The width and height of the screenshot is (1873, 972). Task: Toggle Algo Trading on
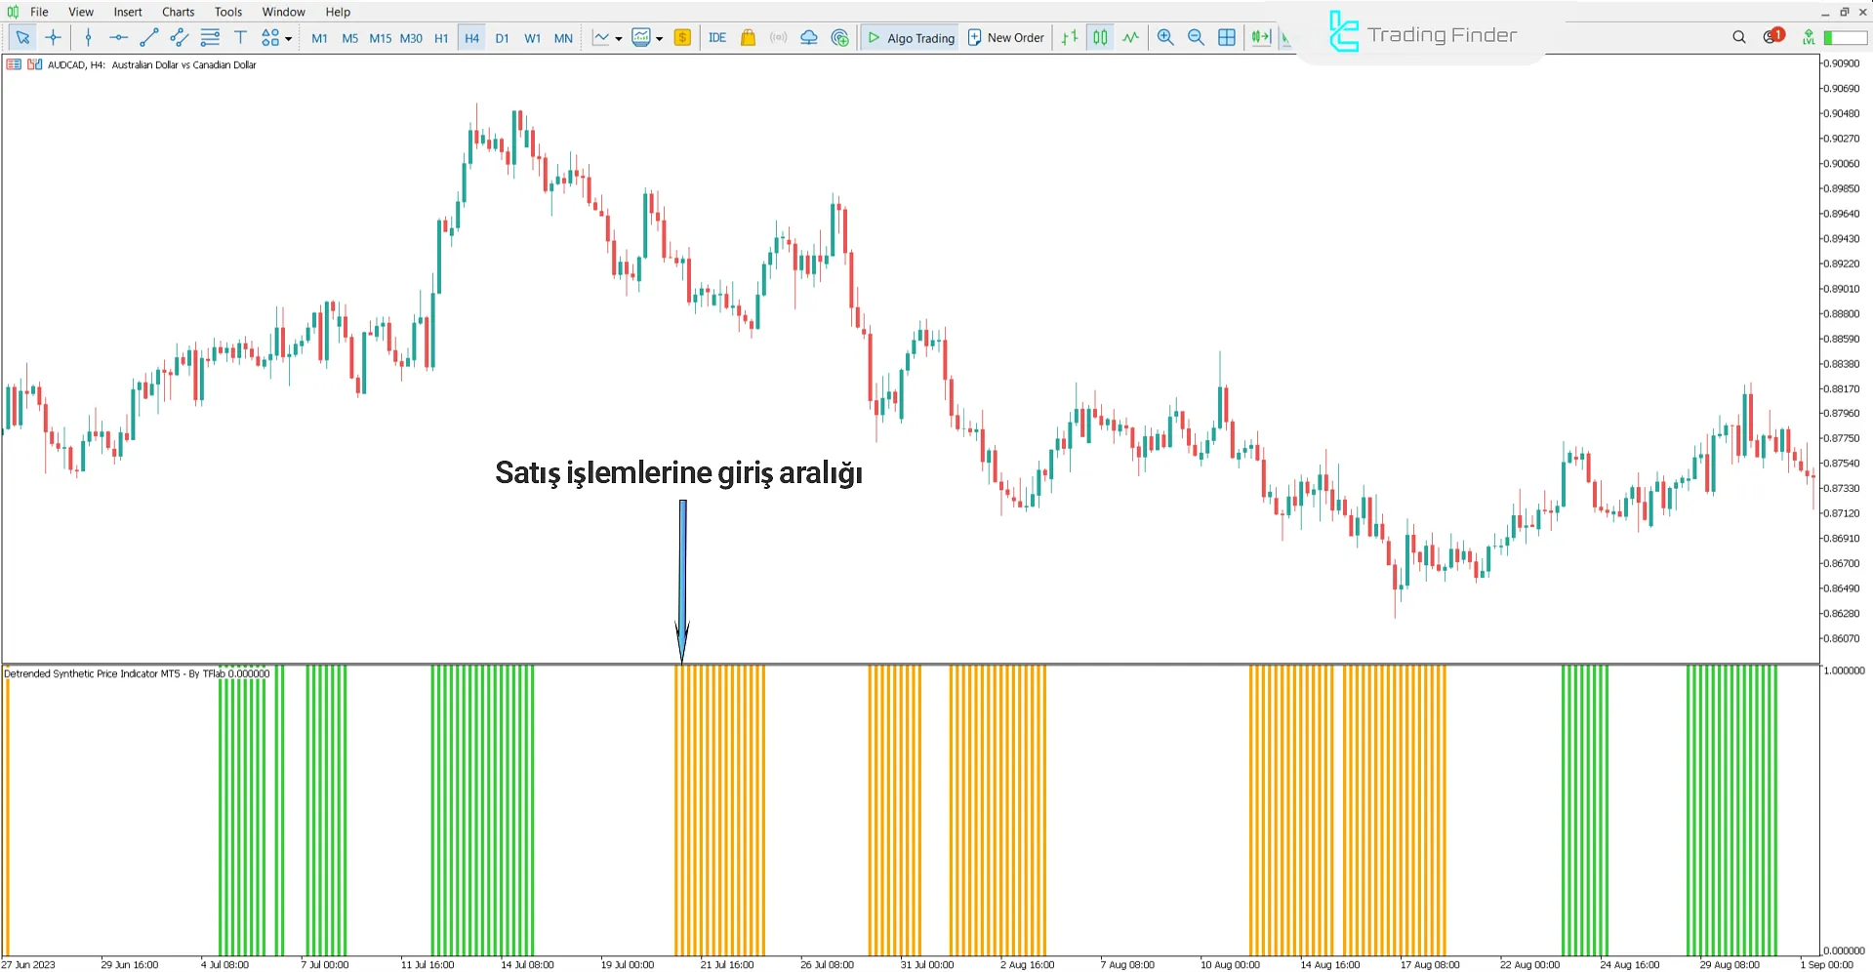(910, 37)
